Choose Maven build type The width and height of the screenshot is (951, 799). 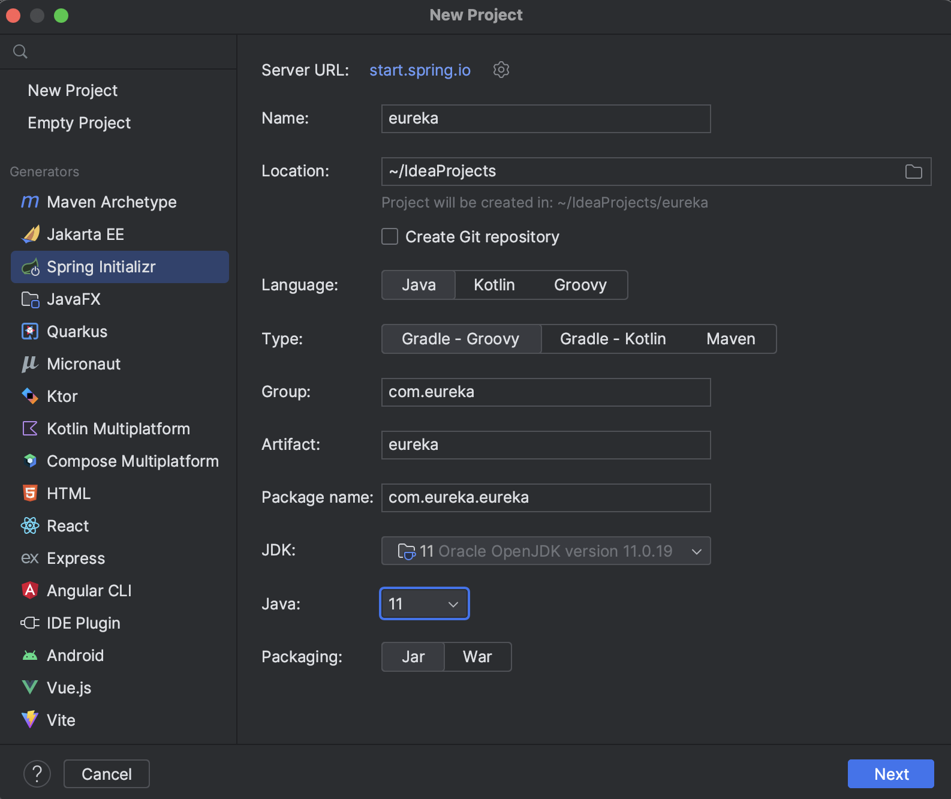(731, 339)
